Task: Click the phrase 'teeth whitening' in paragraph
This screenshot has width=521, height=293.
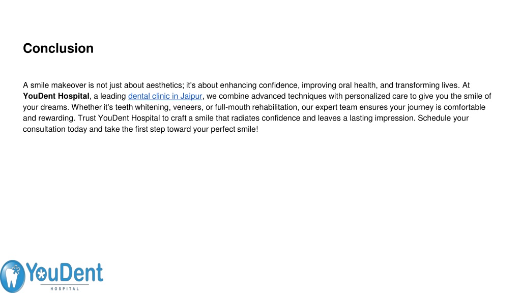Action: [x=142, y=107]
